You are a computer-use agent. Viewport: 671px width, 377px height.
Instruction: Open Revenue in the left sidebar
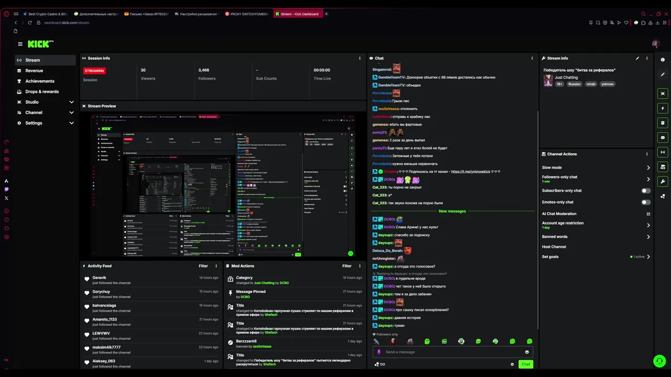coord(46,71)
